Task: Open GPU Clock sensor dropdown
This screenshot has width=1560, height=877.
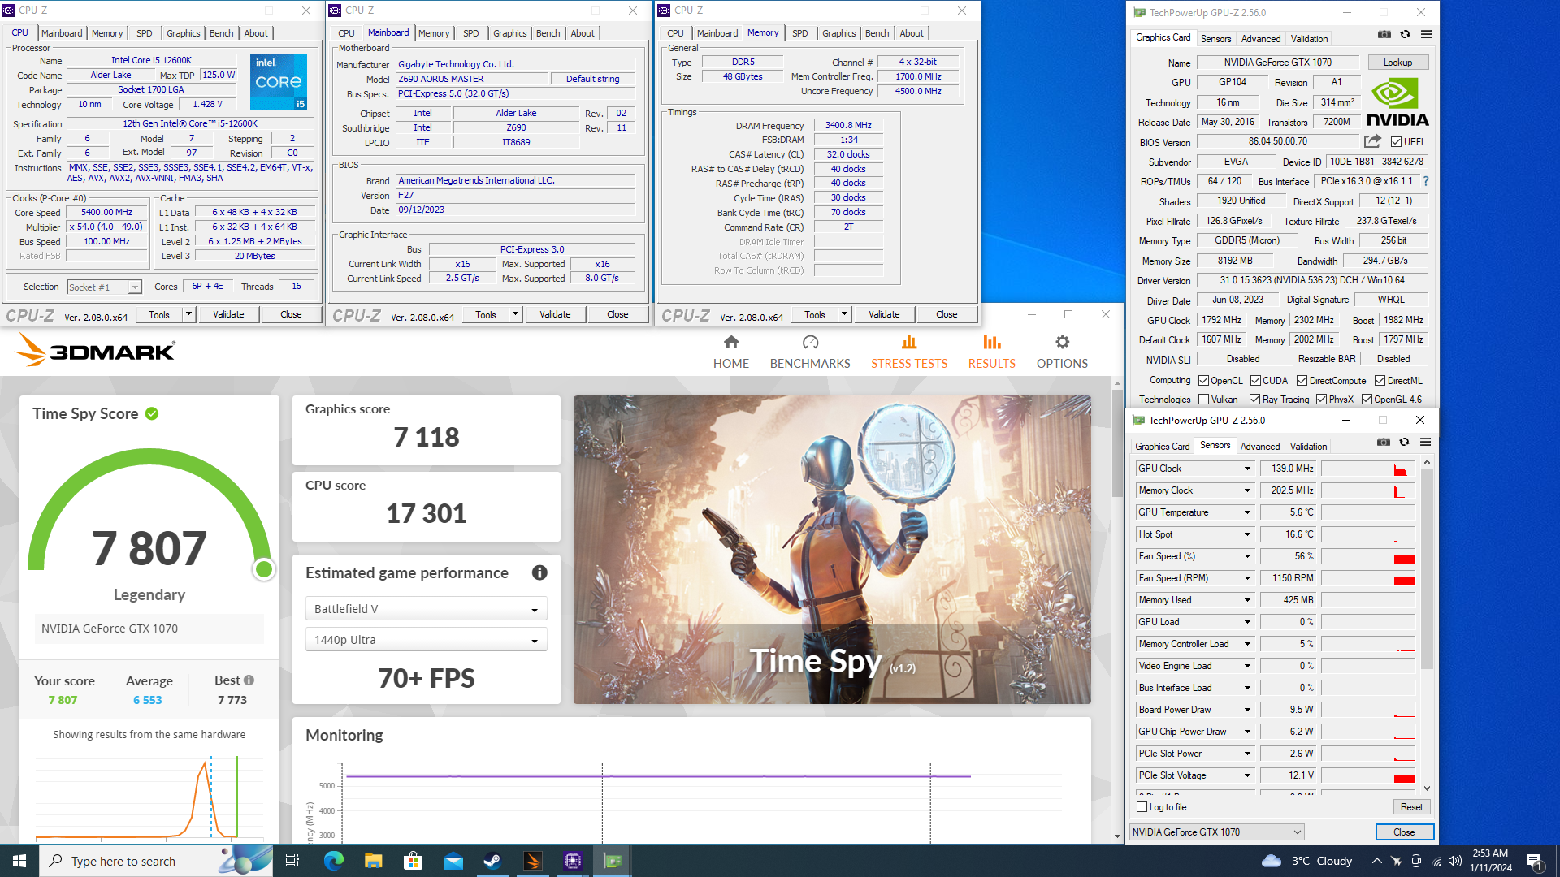Action: [x=1247, y=469]
